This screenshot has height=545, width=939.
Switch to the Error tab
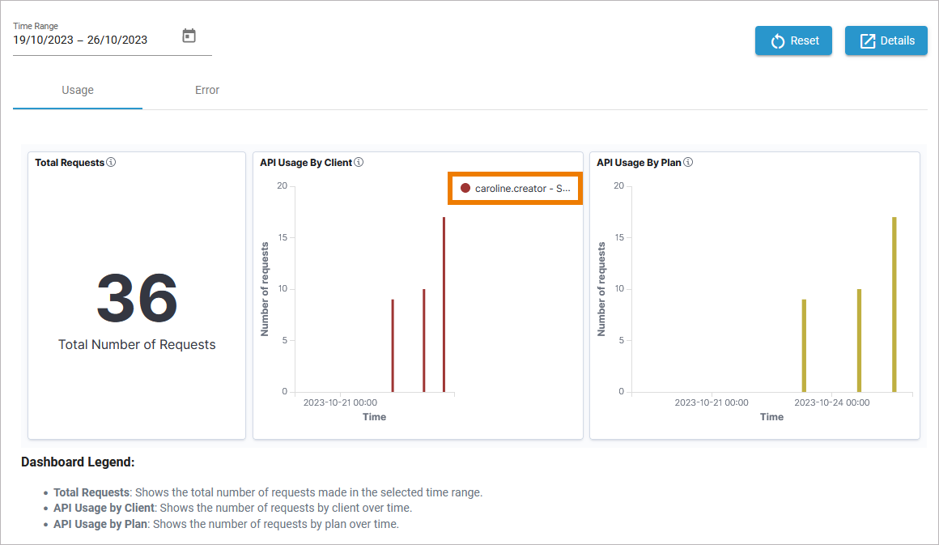[x=207, y=90]
